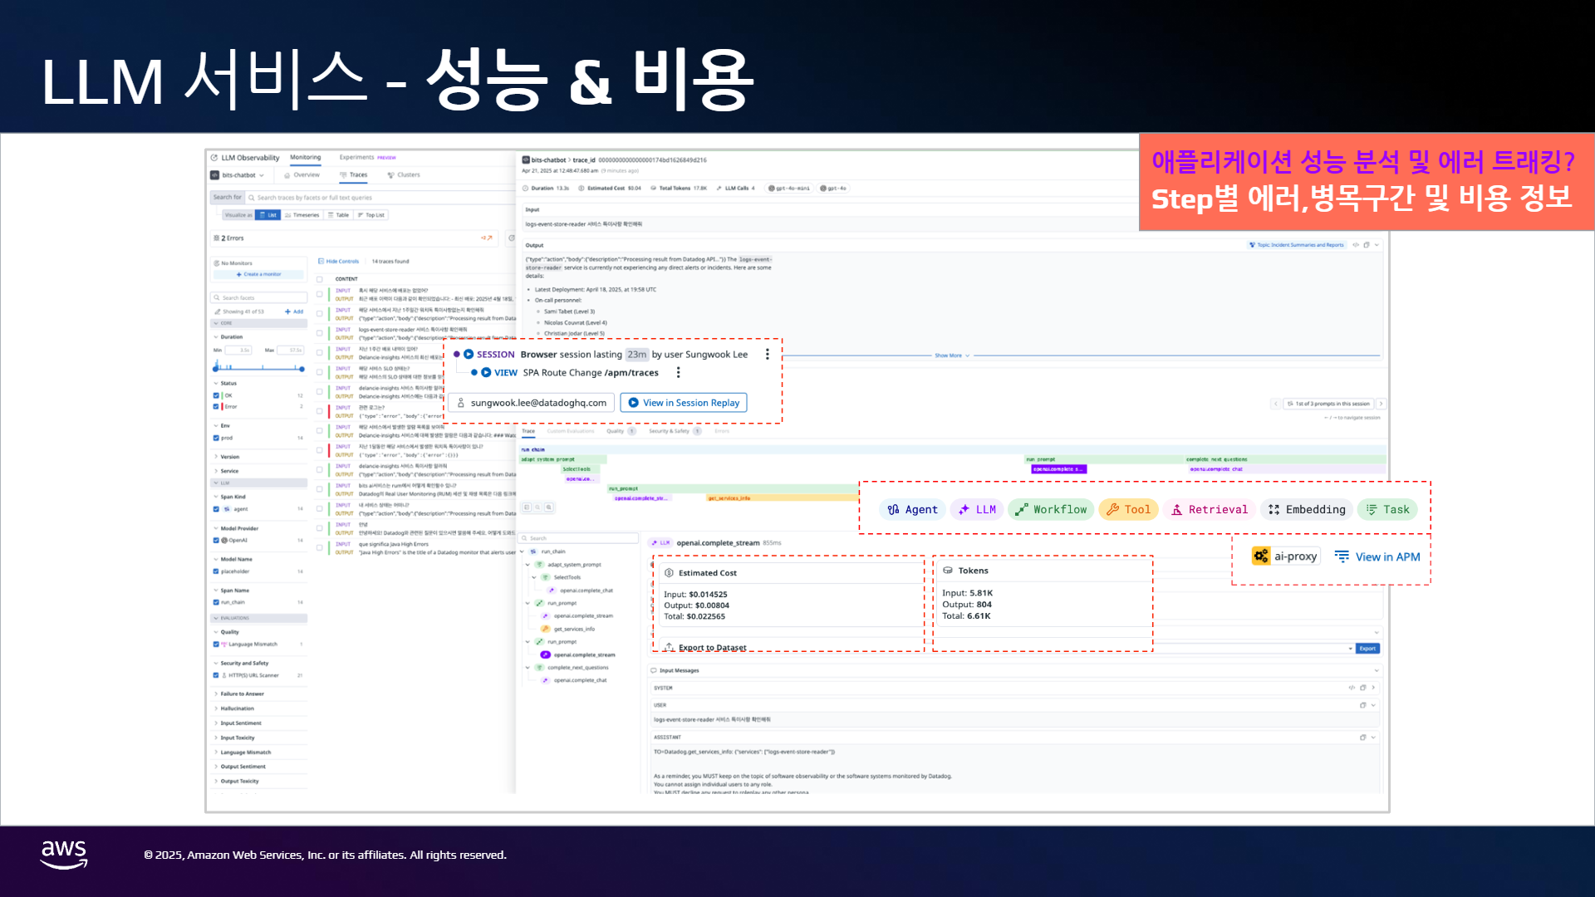Switch to the Experiments tab

pyautogui.click(x=356, y=158)
